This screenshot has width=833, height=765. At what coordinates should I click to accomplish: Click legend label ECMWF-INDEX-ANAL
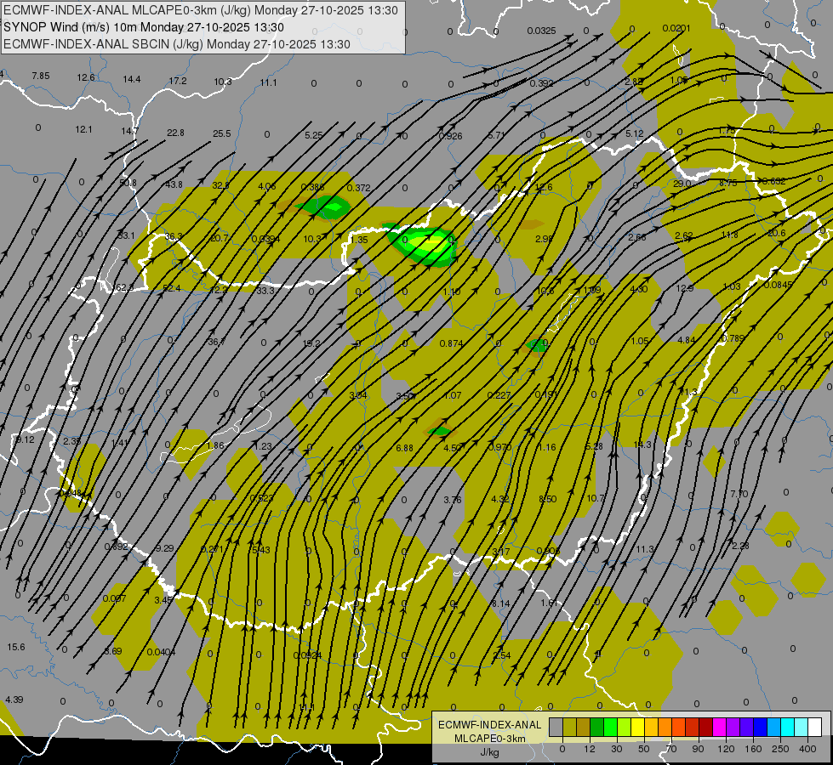(x=490, y=725)
